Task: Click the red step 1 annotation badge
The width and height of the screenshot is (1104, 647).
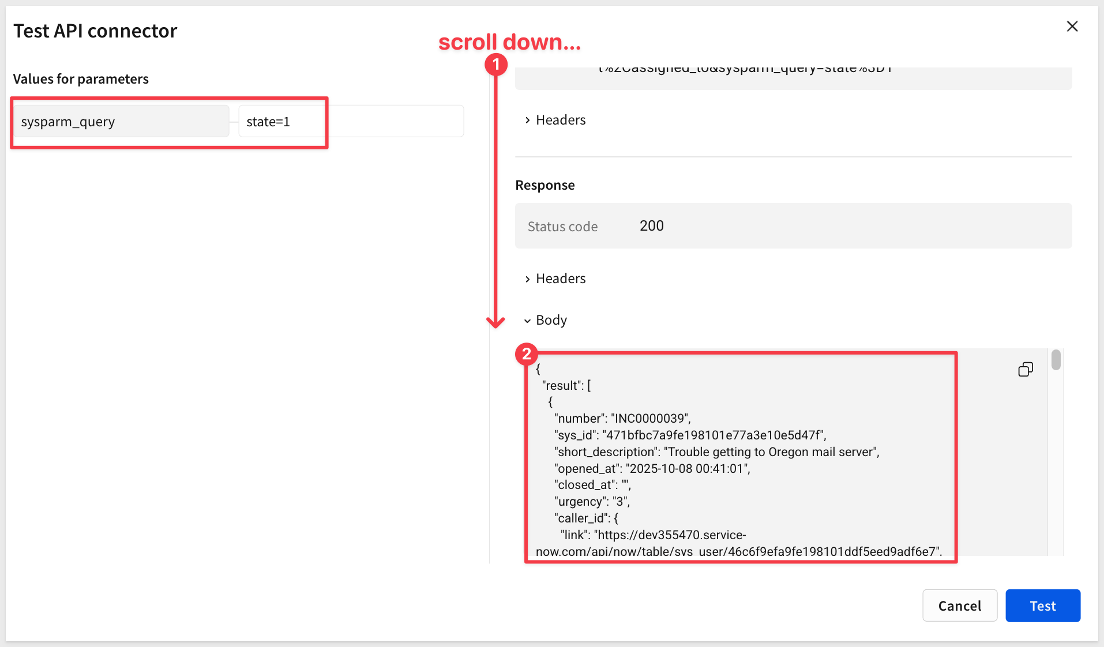Action: (x=495, y=64)
